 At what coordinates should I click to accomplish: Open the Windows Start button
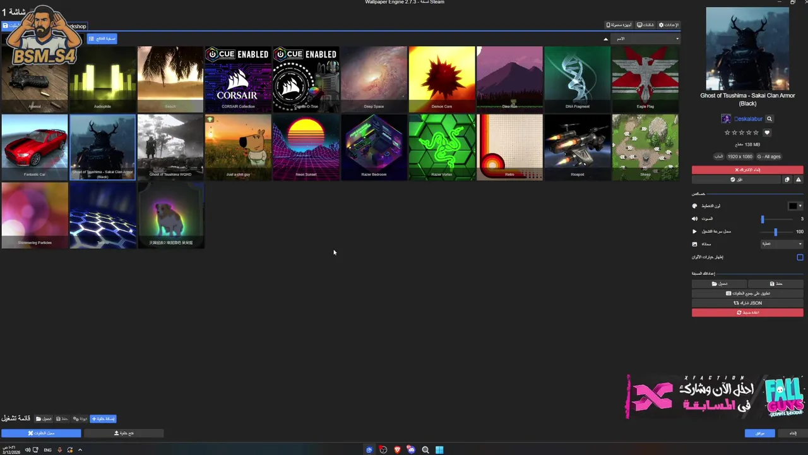click(439, 450)
